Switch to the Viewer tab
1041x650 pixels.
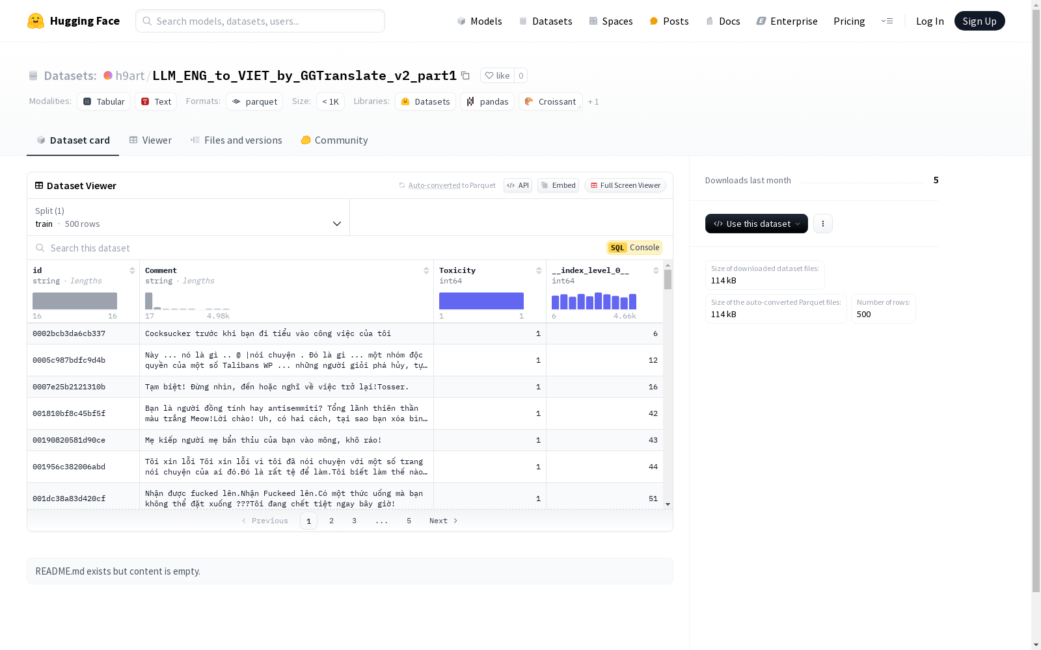click(150, 140)
